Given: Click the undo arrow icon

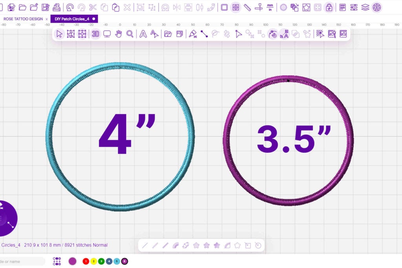Looking at the screenshot, I should pyautogui.click(x=70, y=7).
